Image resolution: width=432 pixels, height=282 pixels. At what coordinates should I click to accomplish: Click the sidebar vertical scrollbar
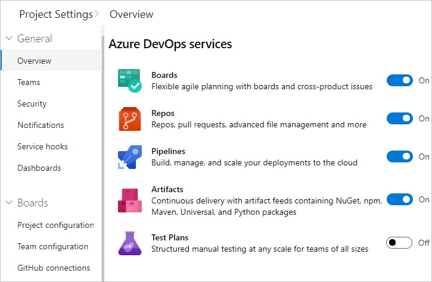(x=102, y=149)
